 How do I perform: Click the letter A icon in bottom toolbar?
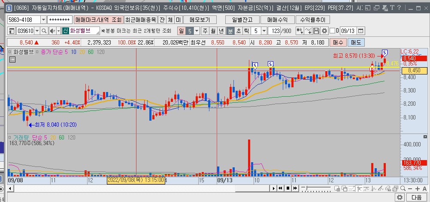(x=424, y=188)
